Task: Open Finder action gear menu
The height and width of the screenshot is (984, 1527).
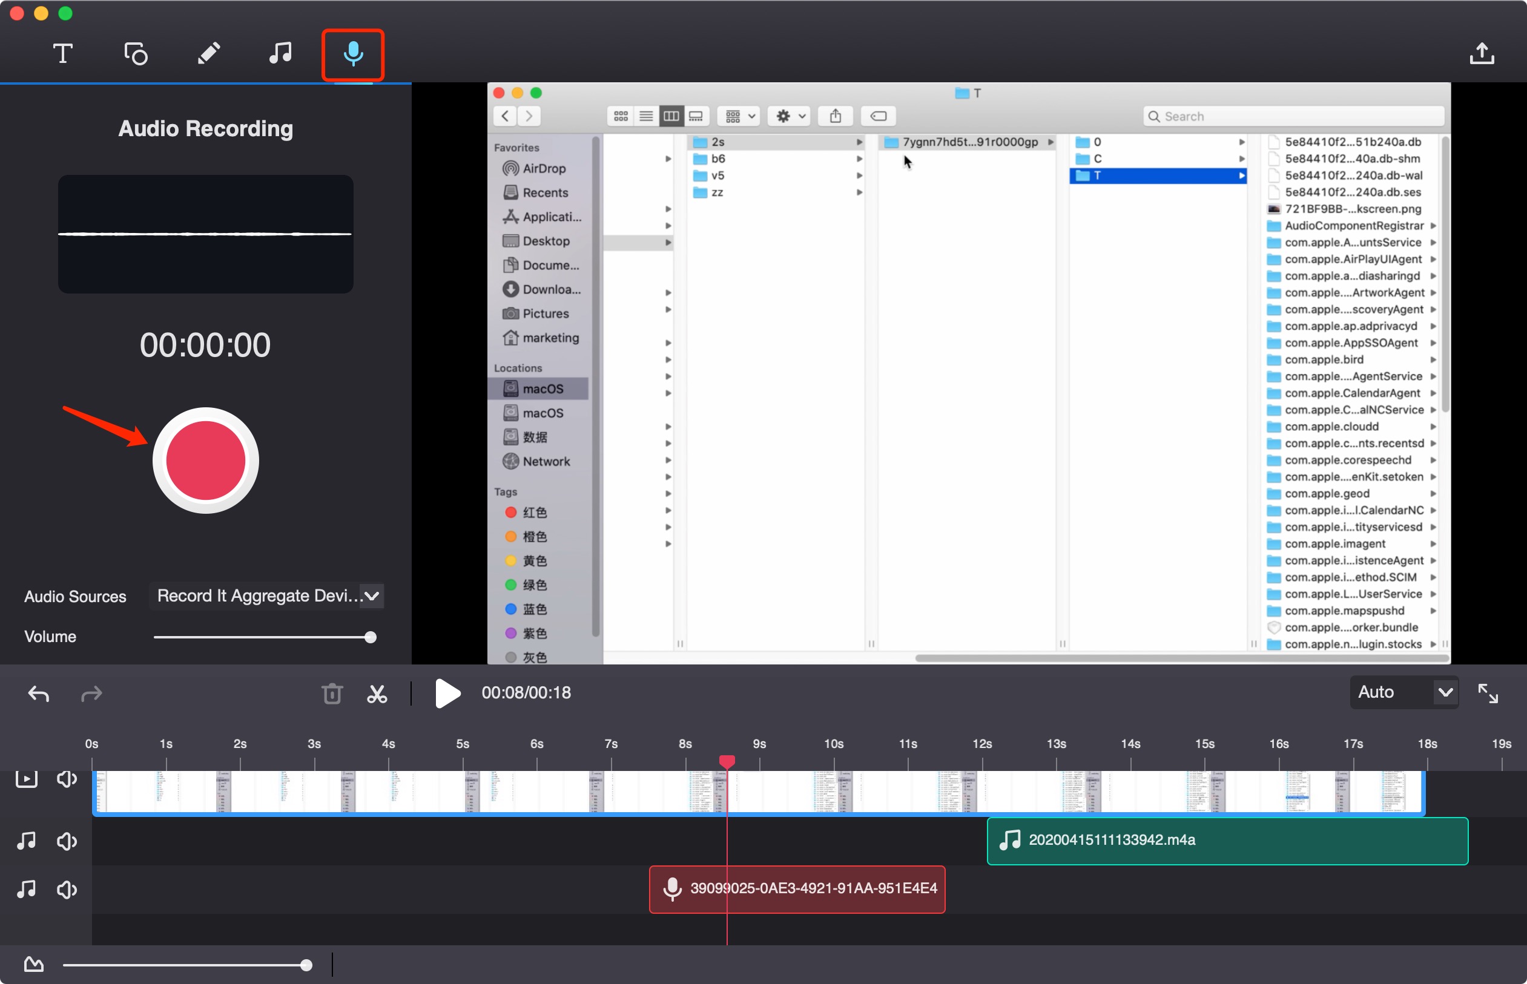Action: pyautogui.click(x=790, y=116)
